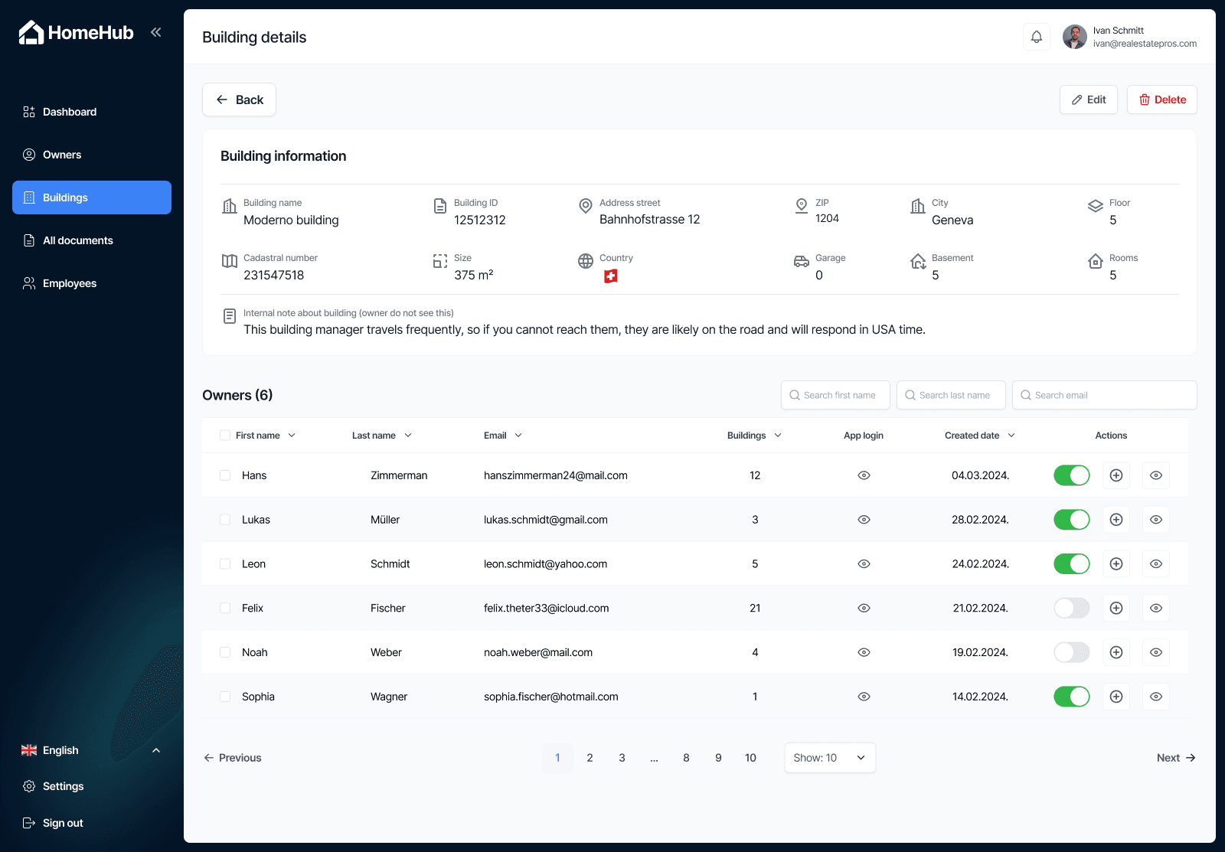Viewport: 1225px width, 852px height.
Task: Add building for Sophia Wagner plus icon
Action: 1116,697
